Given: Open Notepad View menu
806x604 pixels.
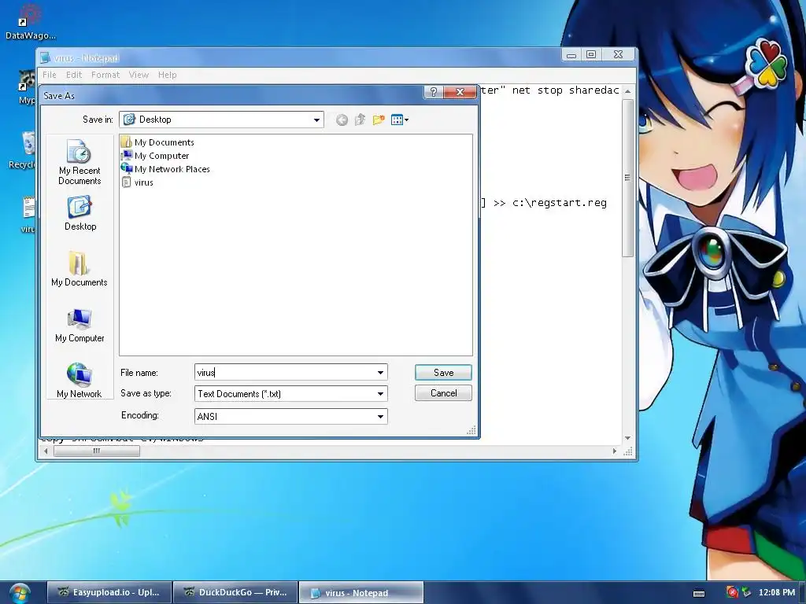Looking at the screenshot, I should click(139, 75).
